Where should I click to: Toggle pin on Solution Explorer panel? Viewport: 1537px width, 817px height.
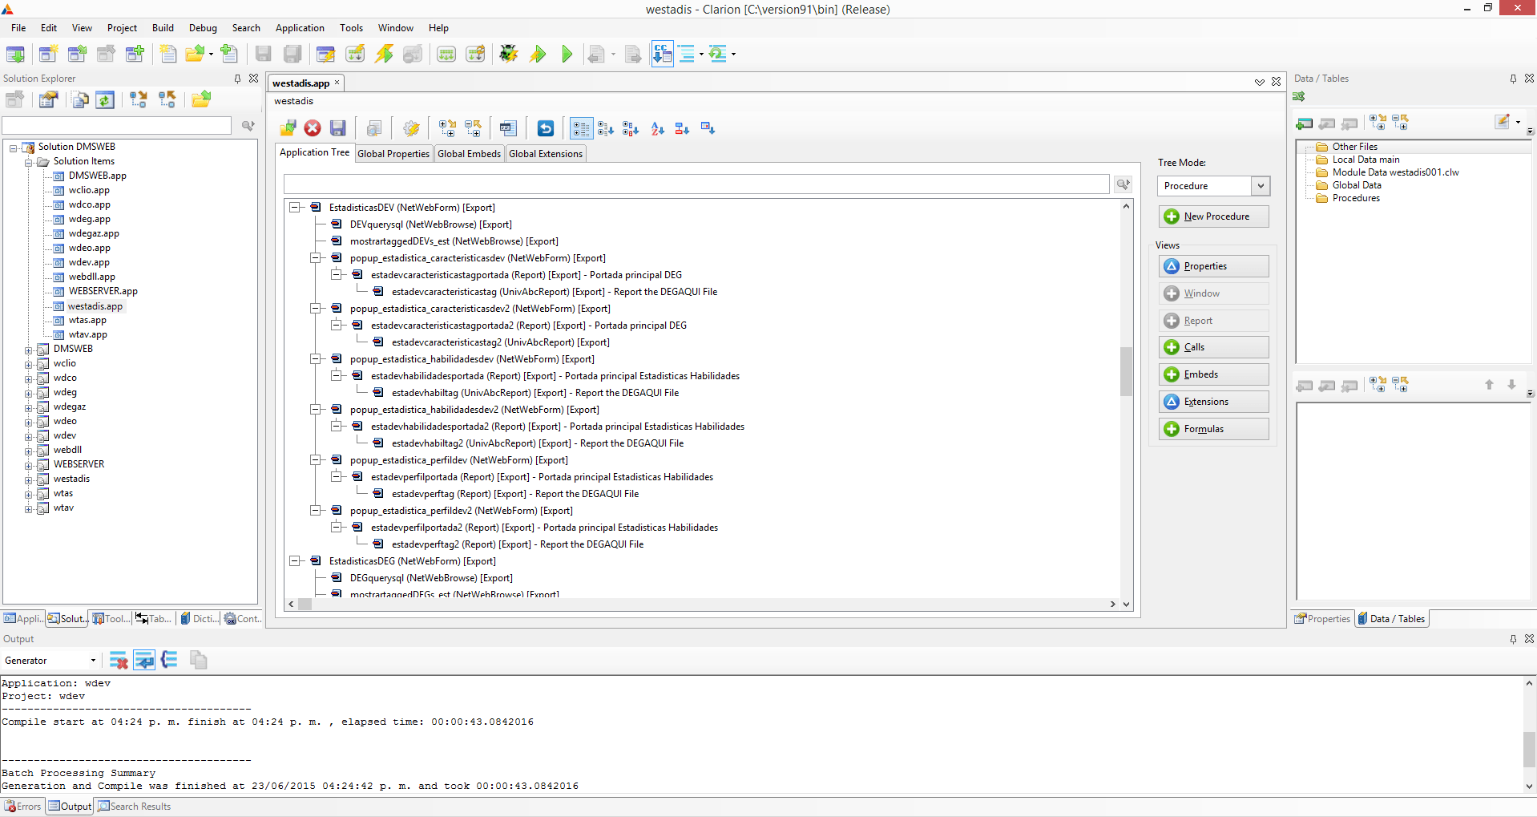pos(237,79)
